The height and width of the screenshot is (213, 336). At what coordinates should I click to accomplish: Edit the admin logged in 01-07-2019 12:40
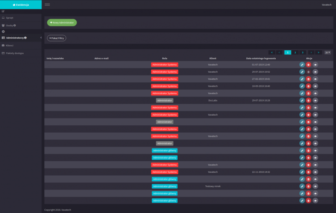click(302, 65)
